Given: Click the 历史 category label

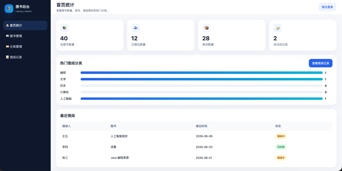Looking at the screenshot, I should point(63,86).
